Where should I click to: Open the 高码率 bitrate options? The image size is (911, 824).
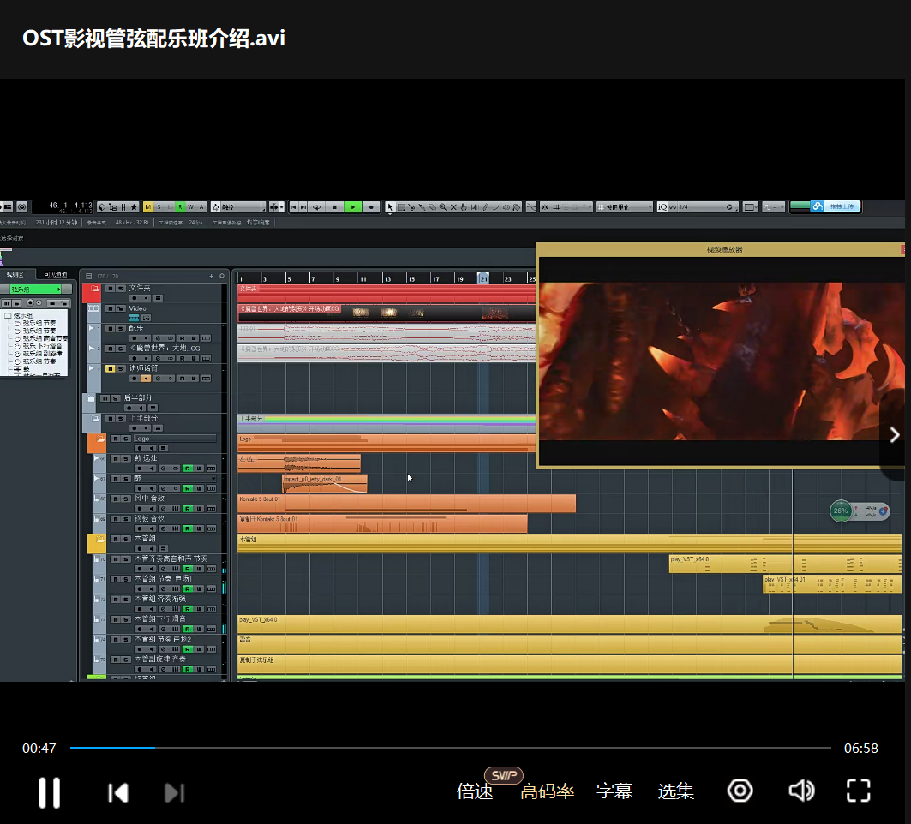click(x=548, y=791)
